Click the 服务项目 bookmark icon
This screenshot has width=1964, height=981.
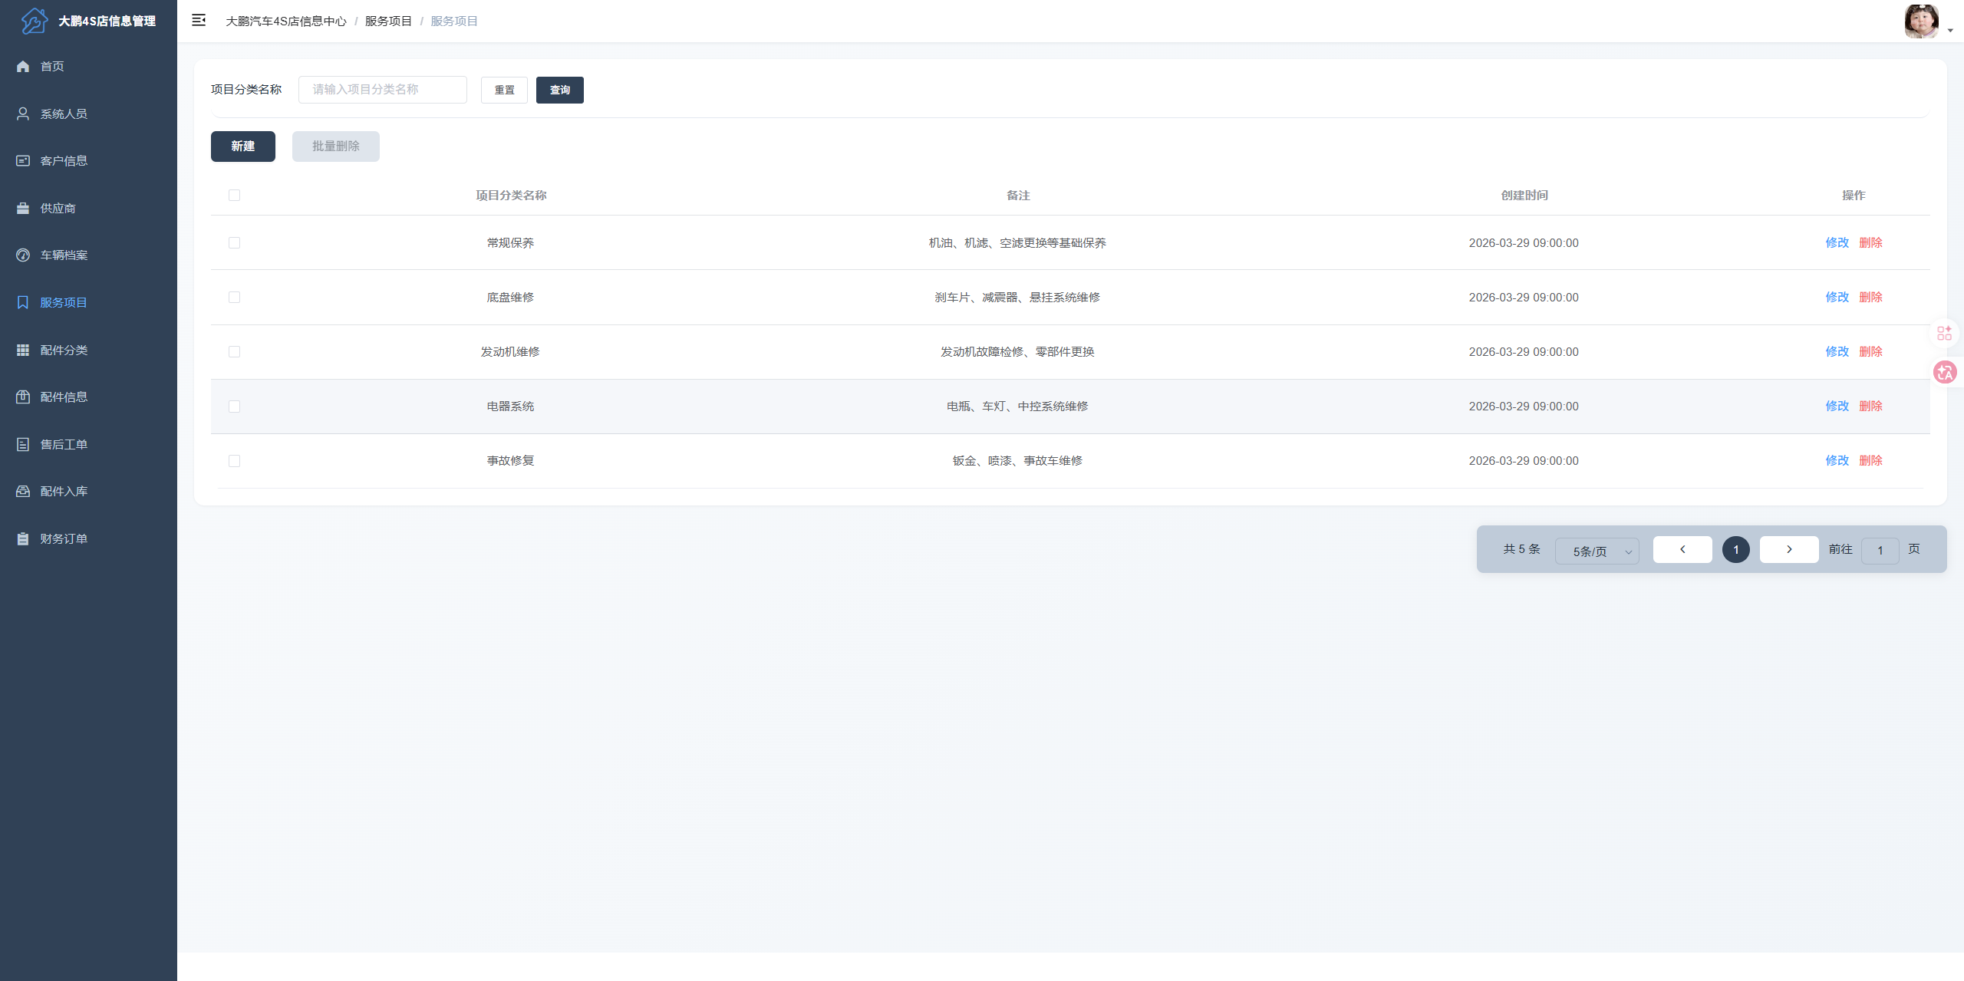coord(23,303)
